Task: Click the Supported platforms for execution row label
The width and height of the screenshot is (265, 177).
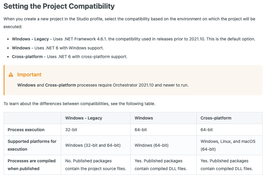Action: tap(32, 145)
